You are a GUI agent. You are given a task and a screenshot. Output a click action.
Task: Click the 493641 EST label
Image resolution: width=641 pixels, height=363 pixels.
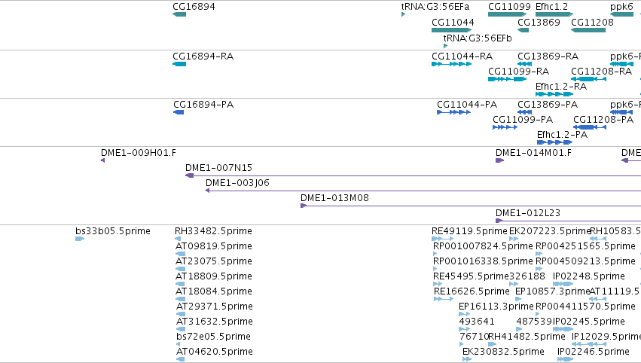tap(477, 322)
